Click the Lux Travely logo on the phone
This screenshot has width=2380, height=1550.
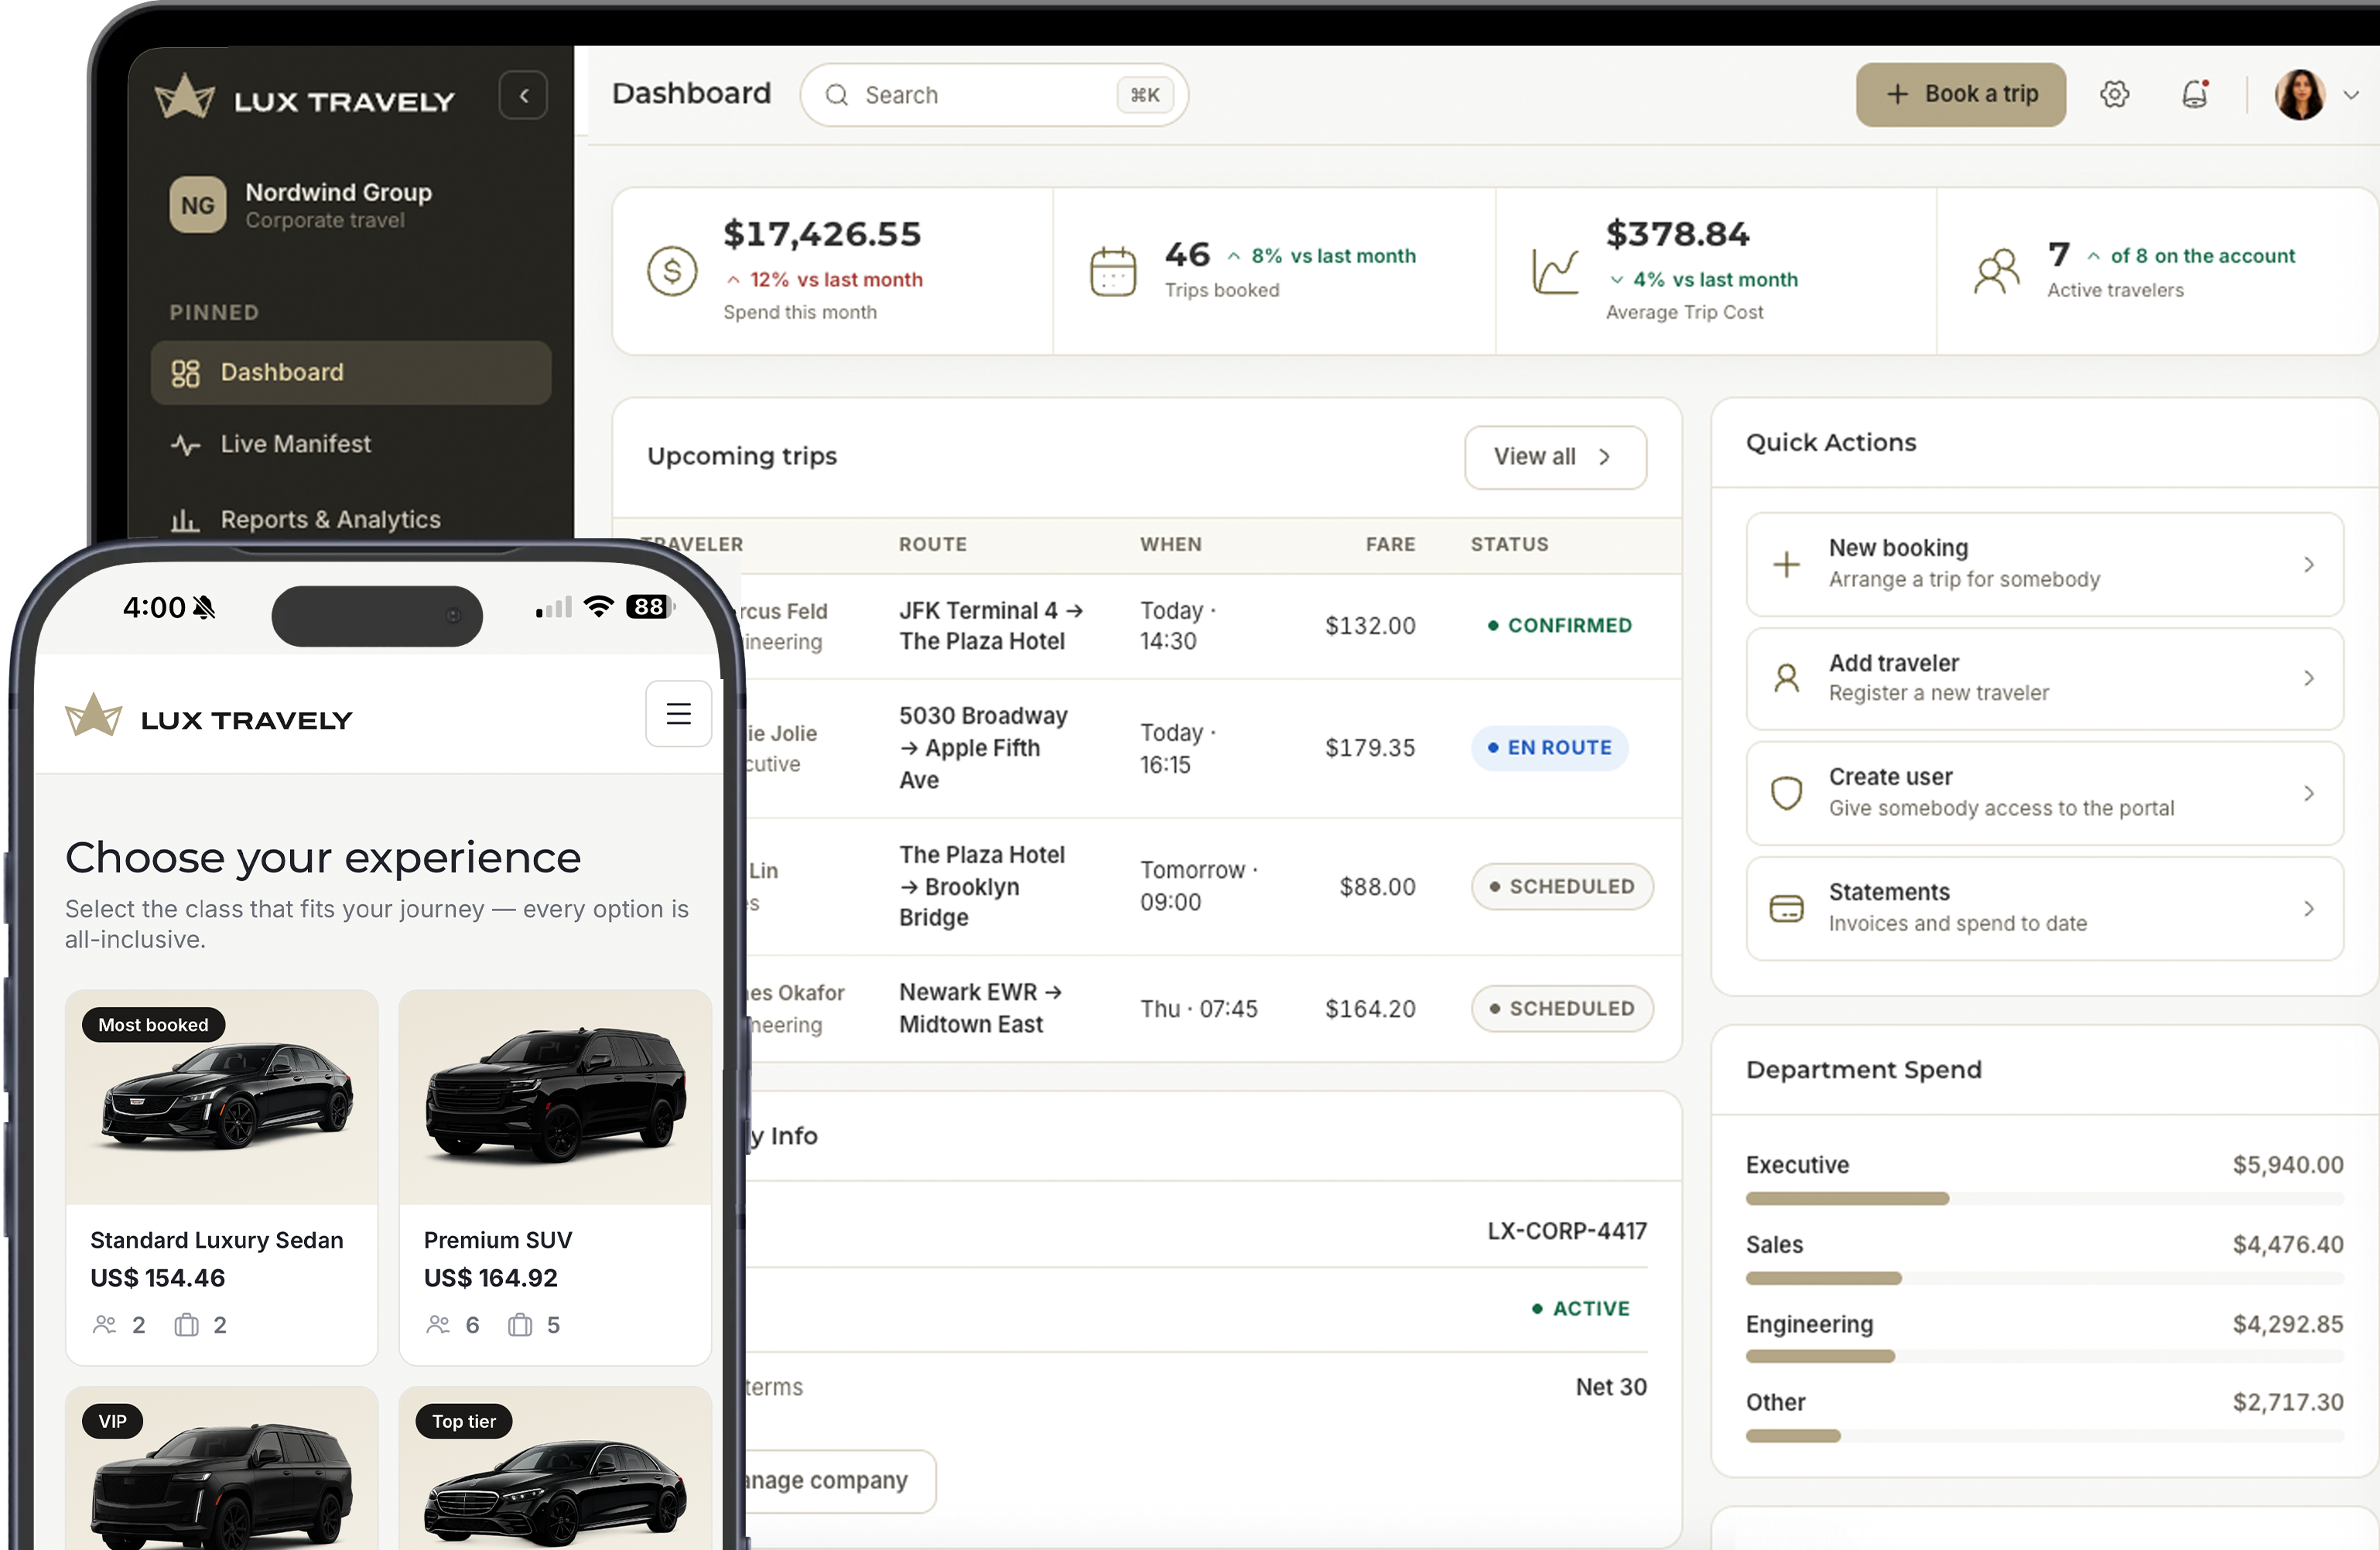pos(208,716)
